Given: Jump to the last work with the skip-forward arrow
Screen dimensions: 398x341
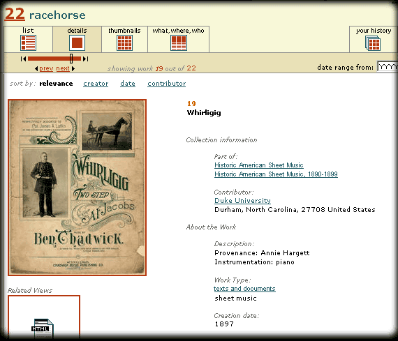Looking at the screenshot, I should [86, 59].
